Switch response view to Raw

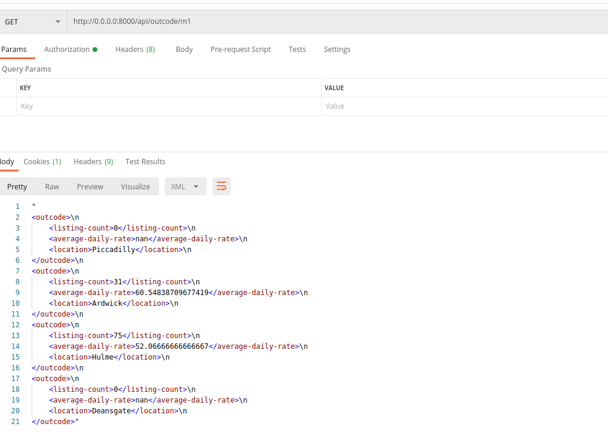(x=52, y=186)
